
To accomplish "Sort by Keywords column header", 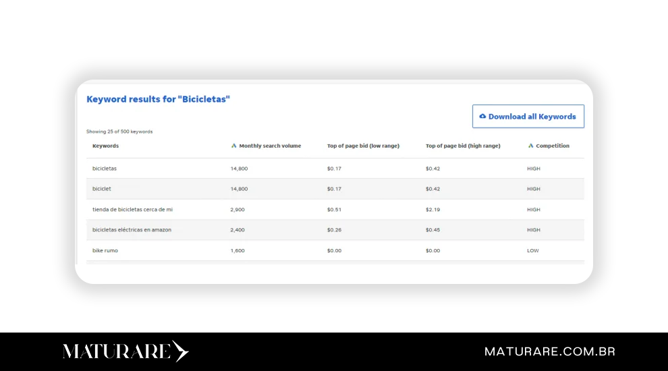I will tap(105, 146).
